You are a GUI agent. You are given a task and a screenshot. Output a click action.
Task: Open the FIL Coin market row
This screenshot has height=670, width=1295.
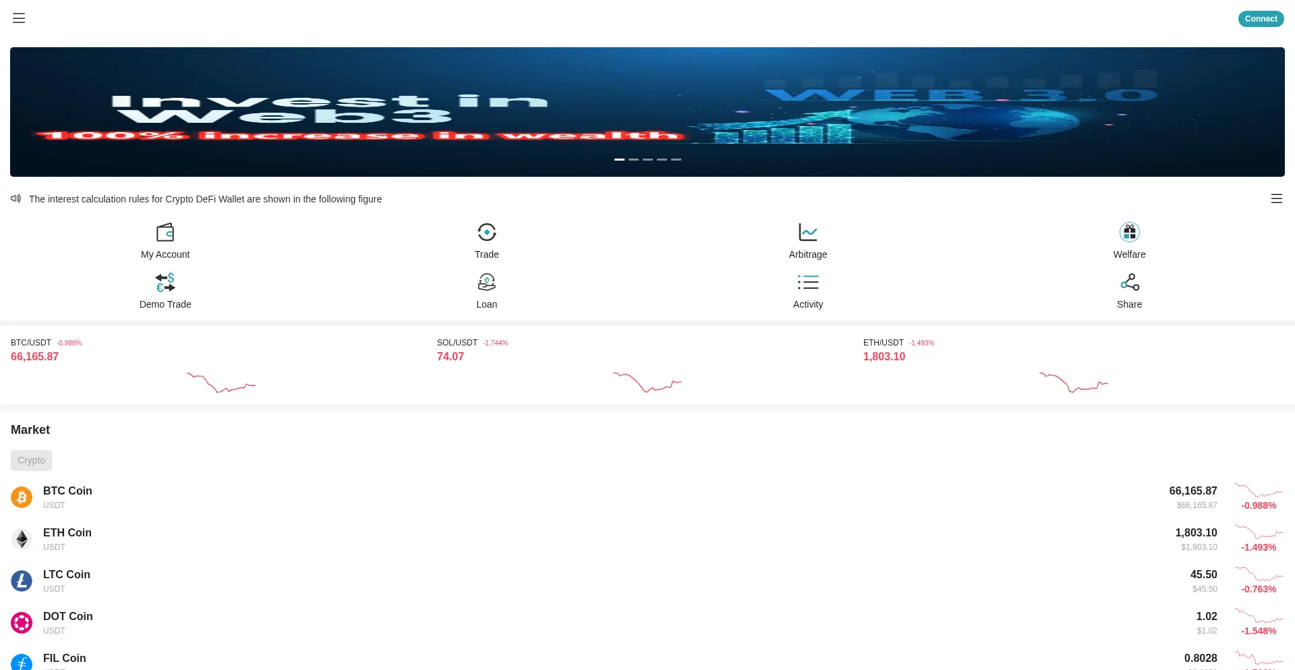pos(647,659)
